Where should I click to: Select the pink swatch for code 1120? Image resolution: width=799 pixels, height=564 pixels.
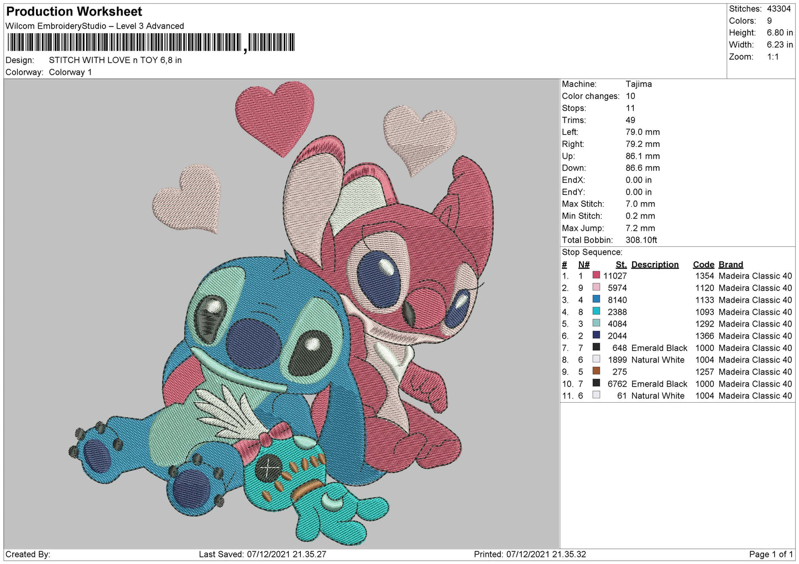[x=596, y=287]
